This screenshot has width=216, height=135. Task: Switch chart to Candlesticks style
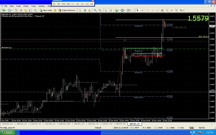85,10
